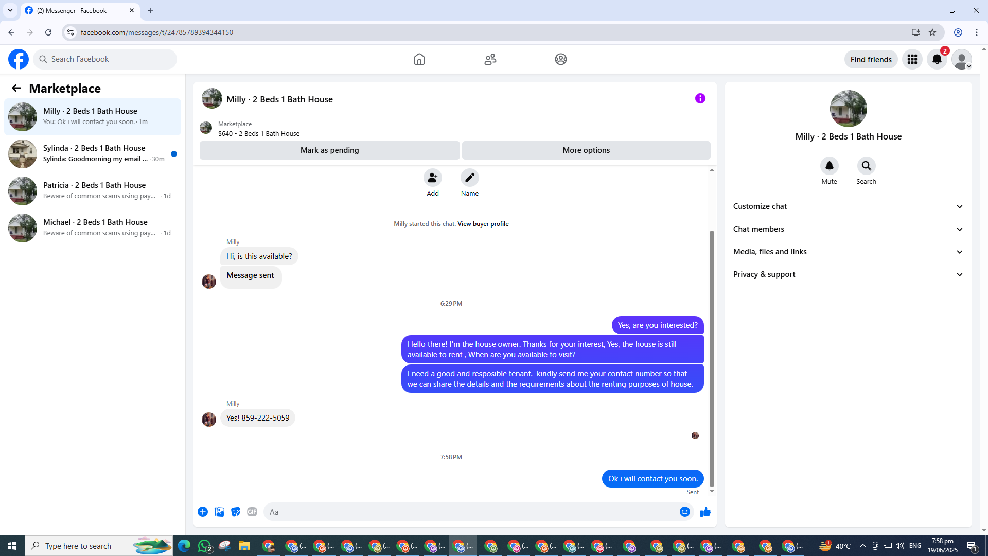Go back from Marketplace using arrow
The height and width of the screenshot is (556, 988).
pos(16,89)
